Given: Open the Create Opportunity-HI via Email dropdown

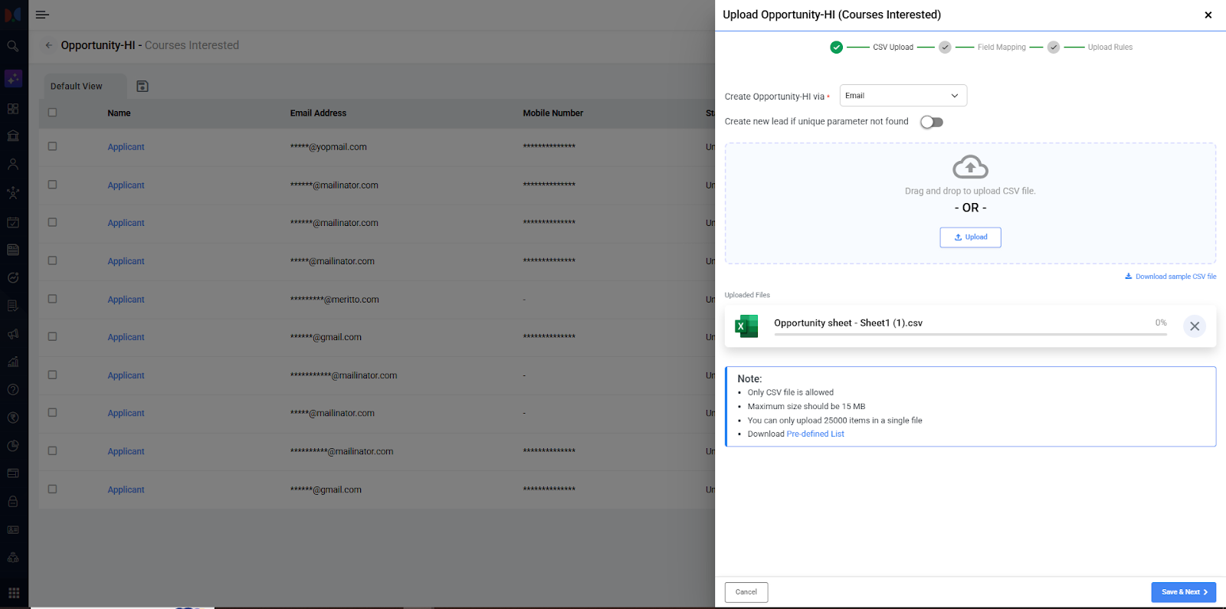Looking at the screenshot, I should coord(903,96).
